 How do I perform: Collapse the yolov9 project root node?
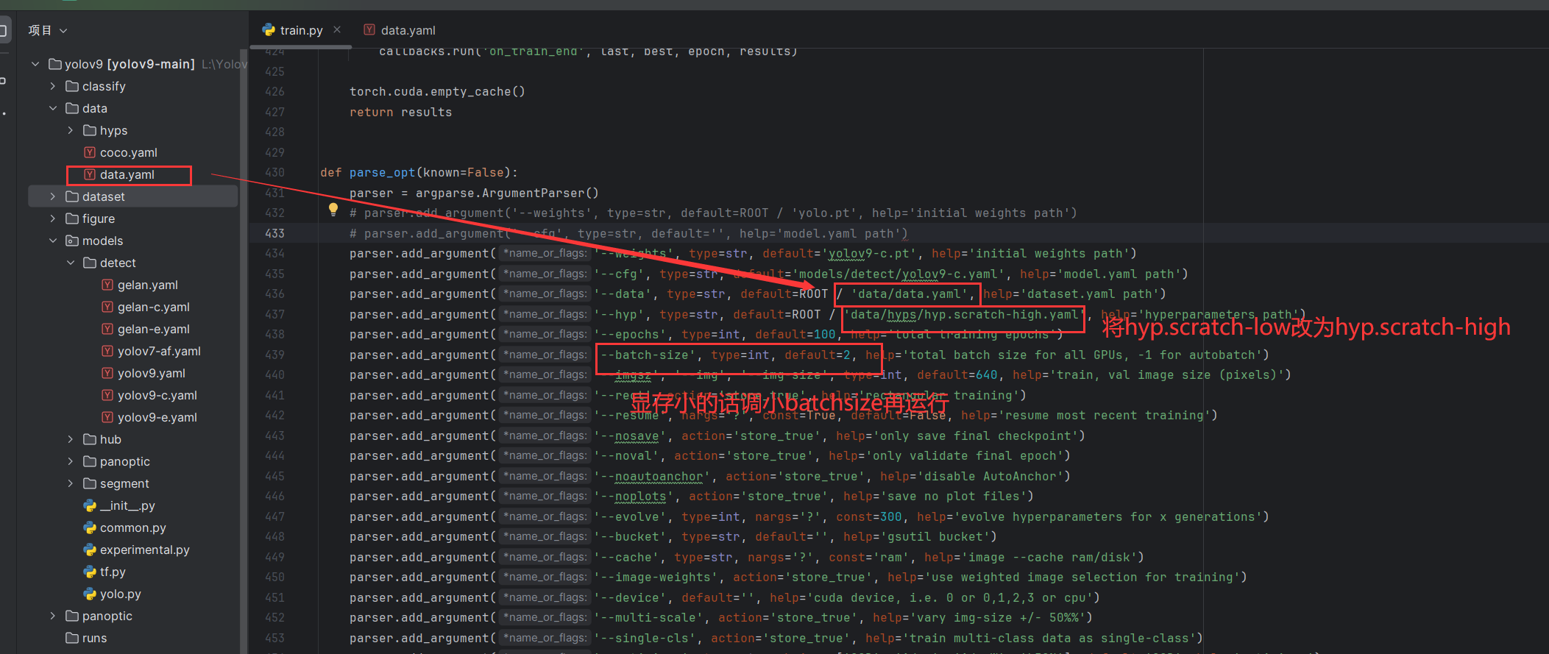35,64
